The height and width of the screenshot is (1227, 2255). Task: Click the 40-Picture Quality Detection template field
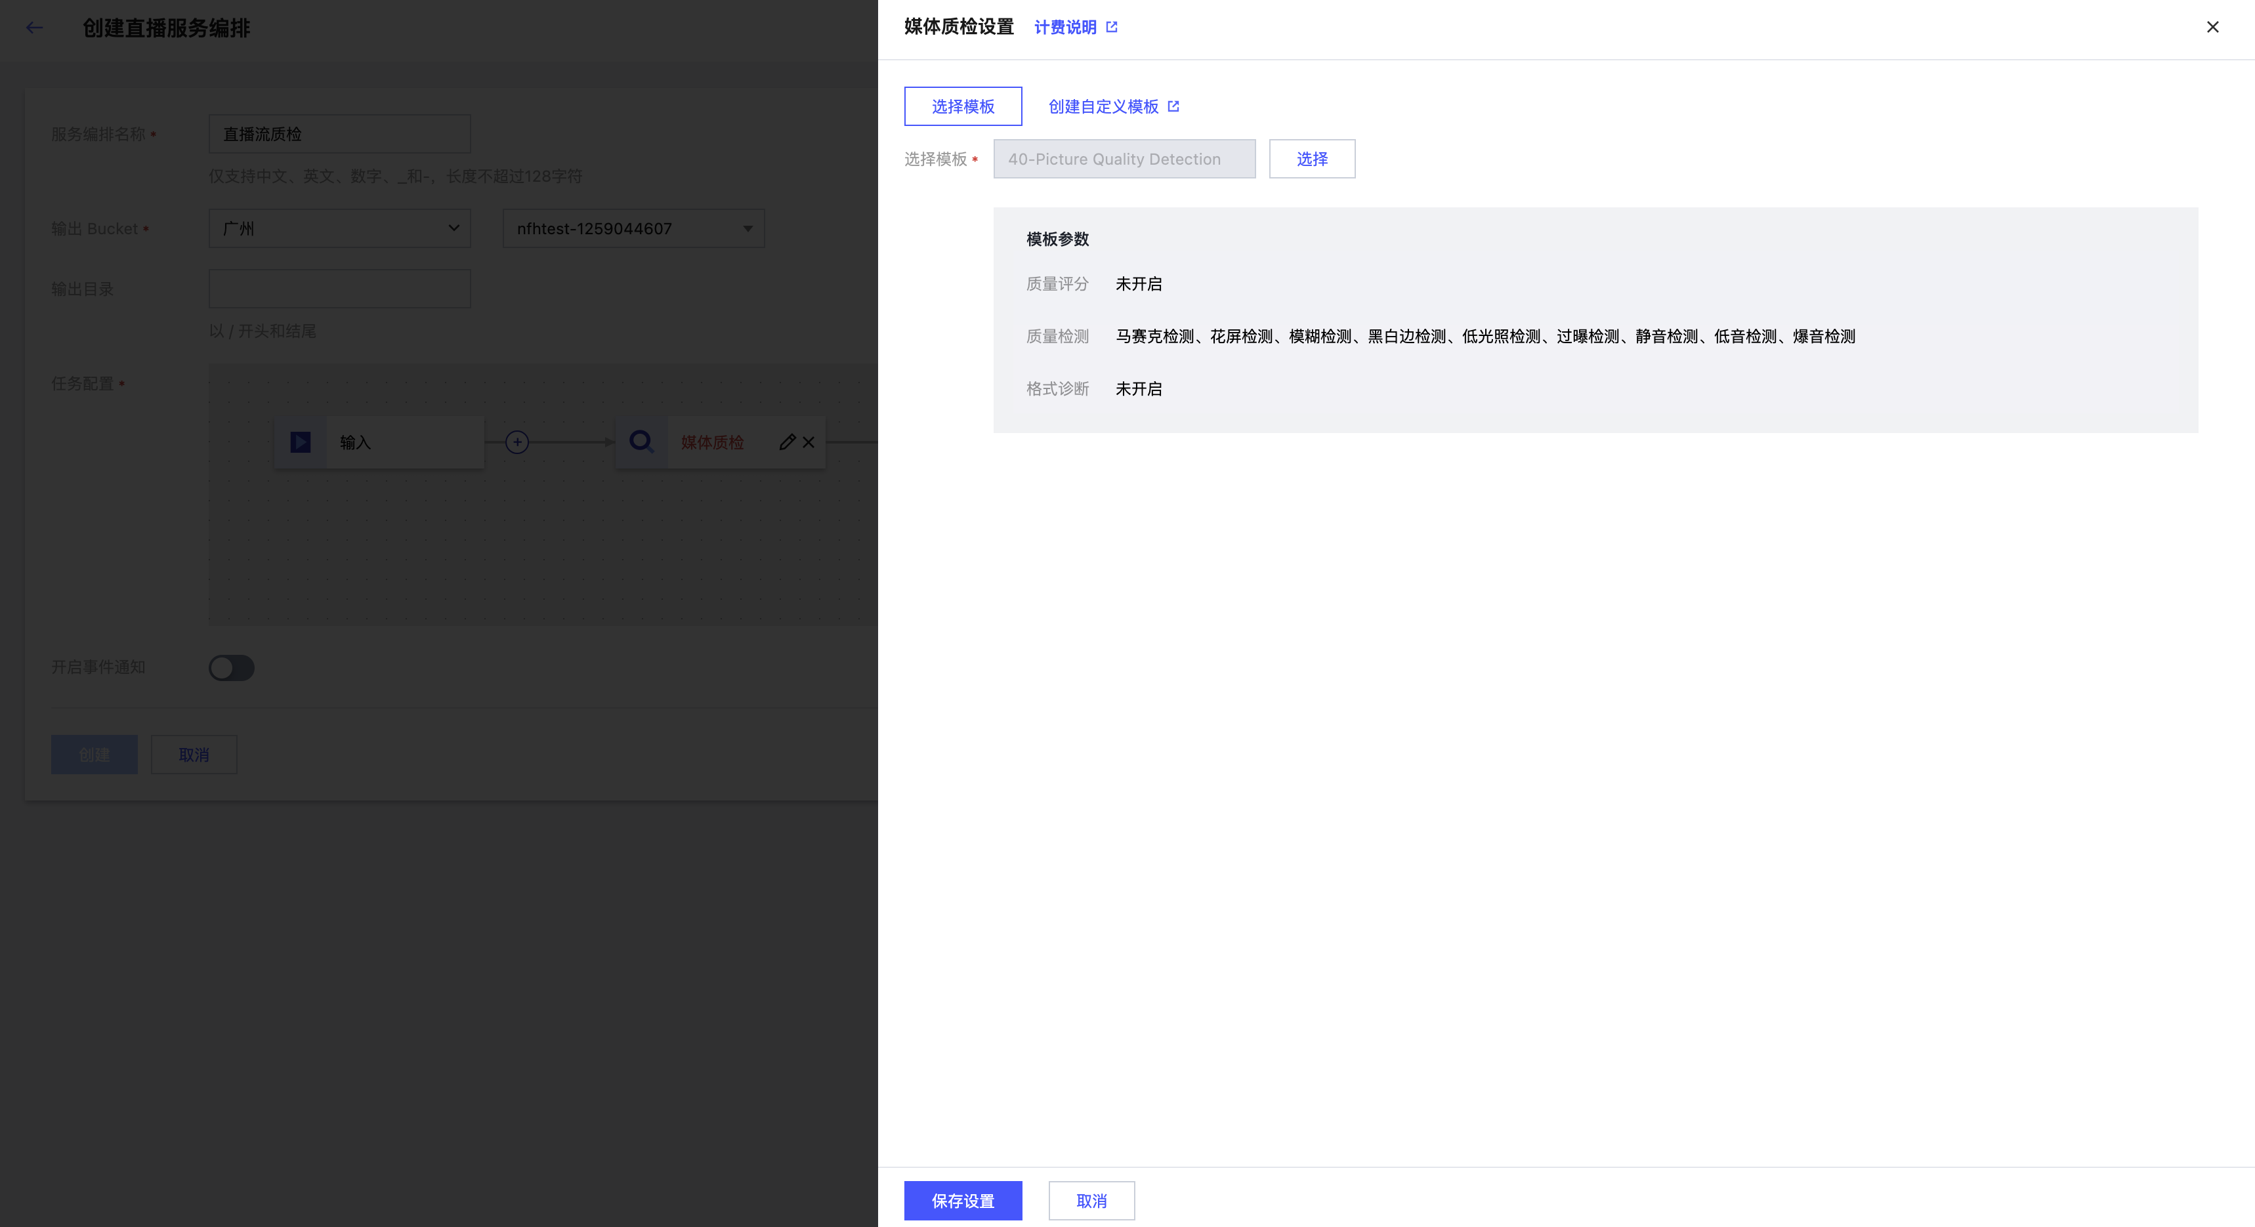1124,158
